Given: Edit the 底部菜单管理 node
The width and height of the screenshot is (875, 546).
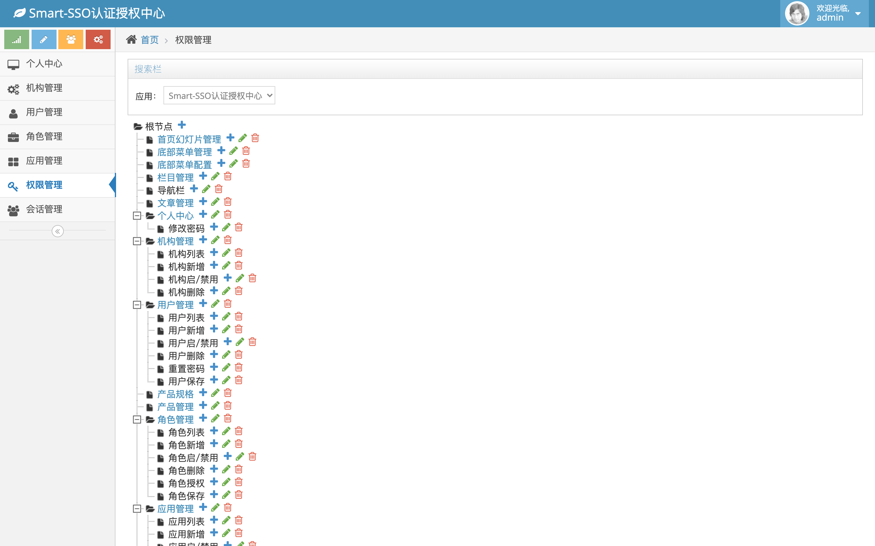Looking at the screenshot, I should point(234,150).
